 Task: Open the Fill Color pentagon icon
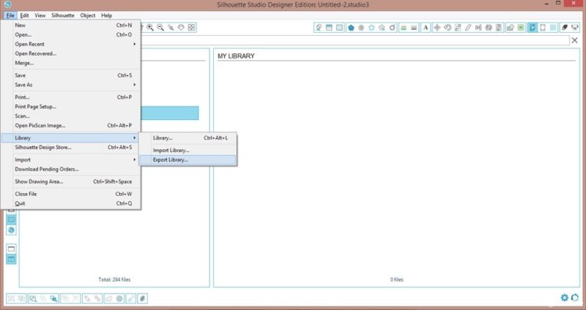[351, 28]
